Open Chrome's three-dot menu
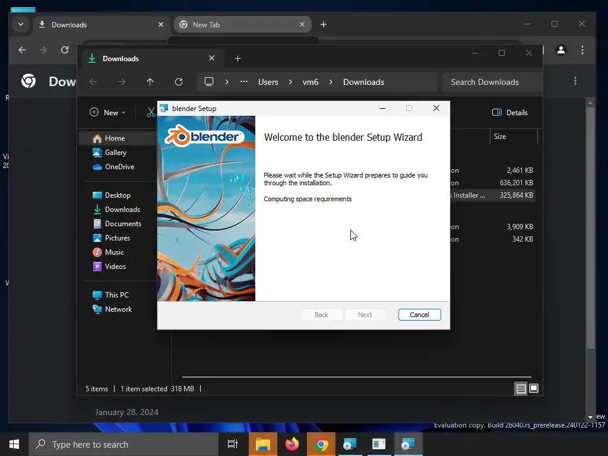608x456 pixels. (582, 50)
